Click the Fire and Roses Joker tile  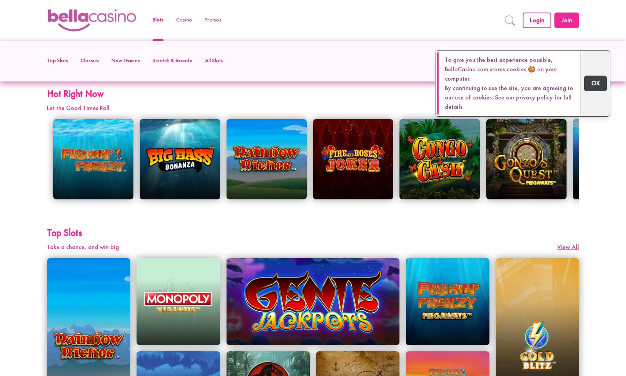353,159
